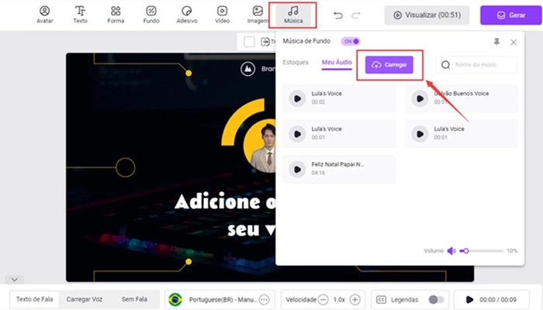Screen dimensions: 543x310
Task: Click the CC Legendas icon
Action: pyautogui.click(x=381, y=300)
